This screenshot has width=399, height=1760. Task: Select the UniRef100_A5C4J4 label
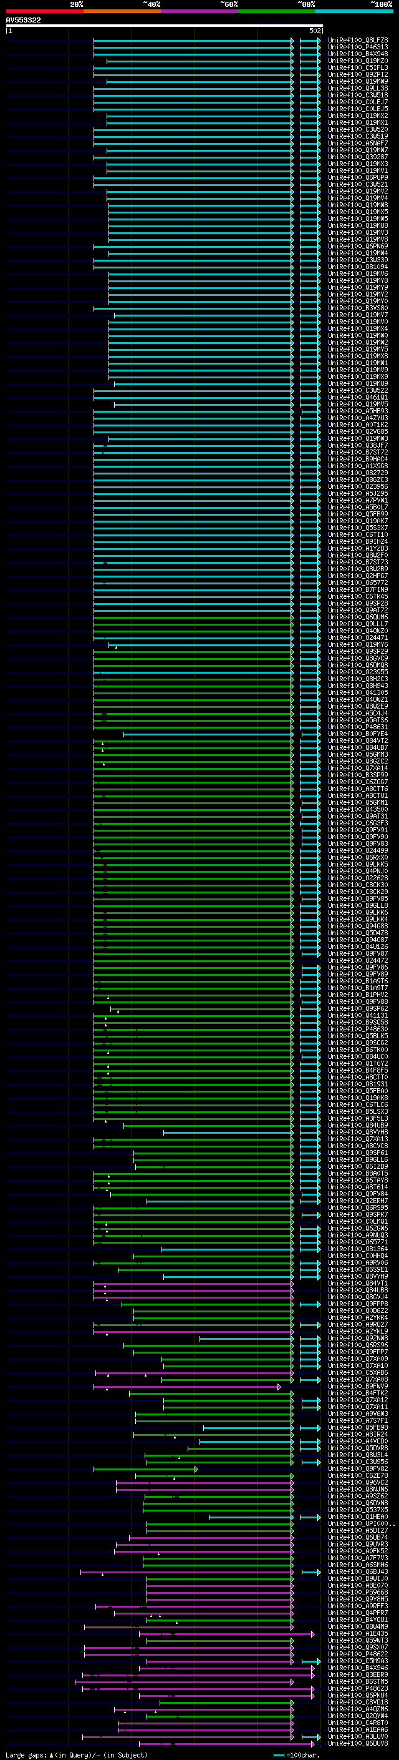358,713
